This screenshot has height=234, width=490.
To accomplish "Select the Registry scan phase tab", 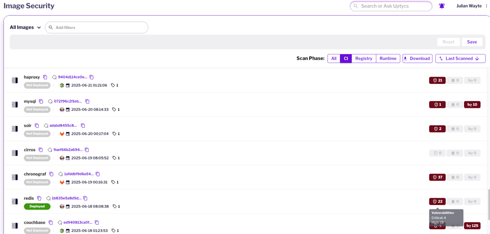I will 364,58.
